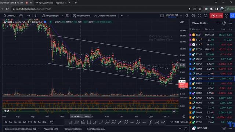Click the add symbol plus icon beside DOTUSDT
Viewport: 235px width, 132px height.
[x=21, y=15]
